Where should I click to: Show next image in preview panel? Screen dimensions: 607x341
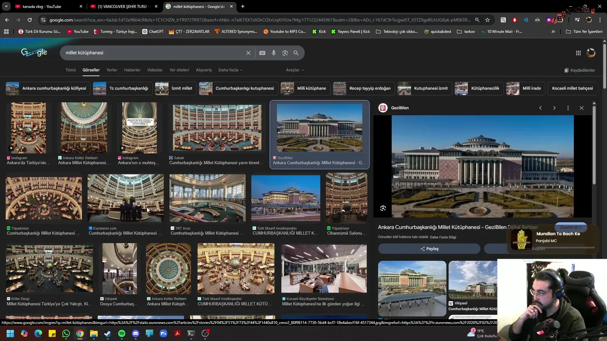tap(554, 108)
